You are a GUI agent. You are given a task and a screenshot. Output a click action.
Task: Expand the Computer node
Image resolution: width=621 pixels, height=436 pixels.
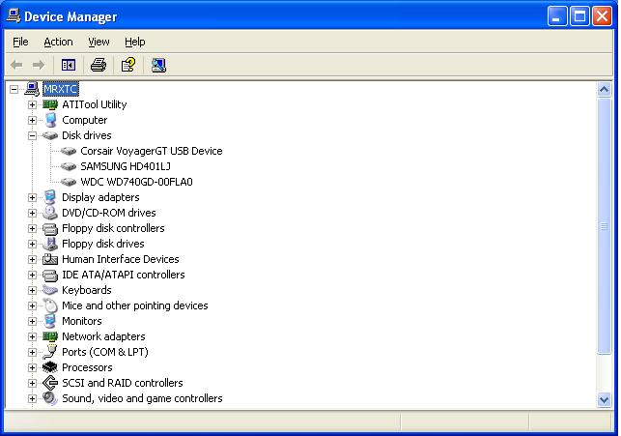pyautogui.click(x=32, y=120)
